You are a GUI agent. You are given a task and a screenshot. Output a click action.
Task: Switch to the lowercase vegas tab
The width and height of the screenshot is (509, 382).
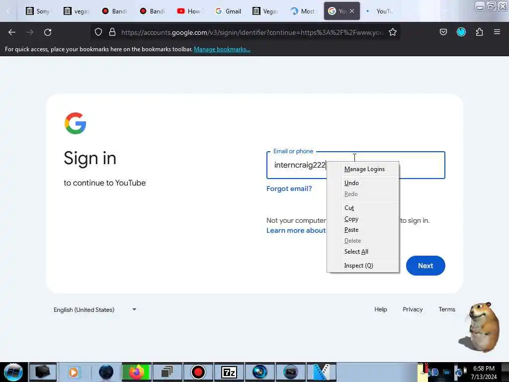(x=76, y=11)
